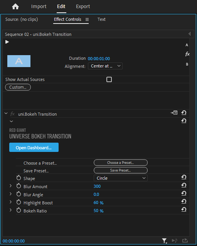Open the Shape dropdown set to Circle
This screenshot has width=197, height=246.
[x=121, y=178]
